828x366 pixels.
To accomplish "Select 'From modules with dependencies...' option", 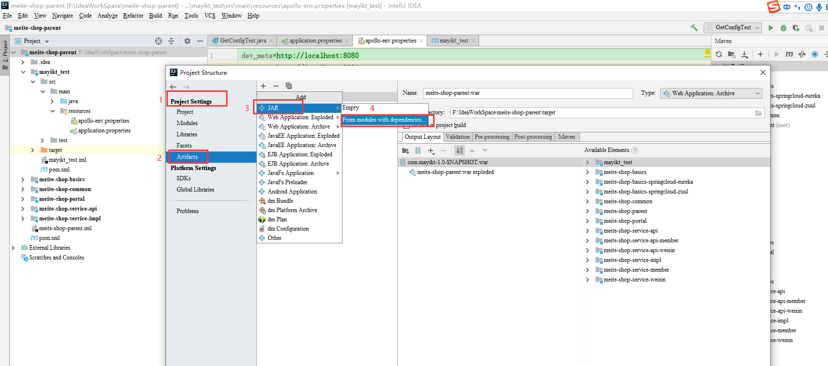I will coord(385,120).
